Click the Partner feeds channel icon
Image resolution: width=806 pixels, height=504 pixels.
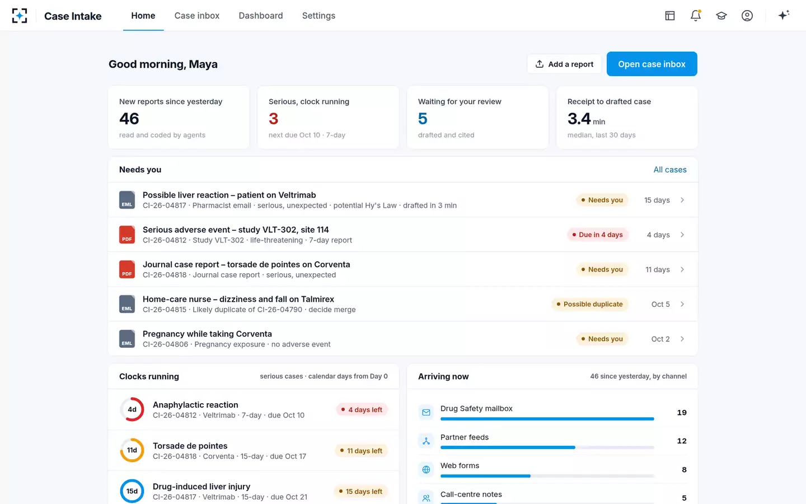[426, 441]
